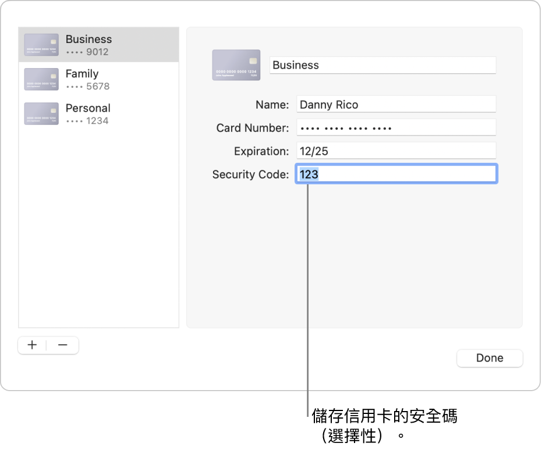
Task: Edit the Business card description field
Action: pyautogui.click(x=382, y=65)
